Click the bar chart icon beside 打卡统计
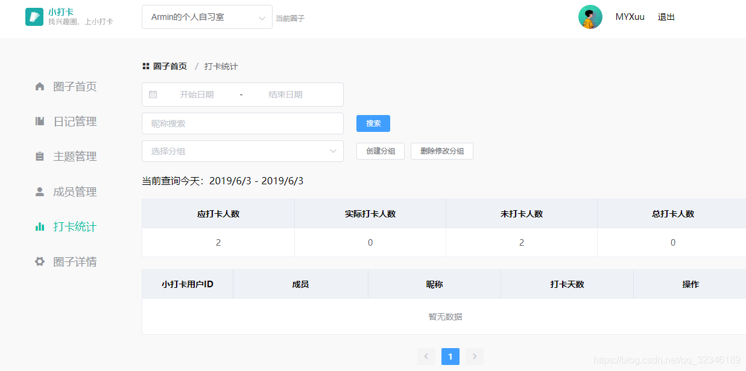Screen dimensions: 746x371 point(40,226)
